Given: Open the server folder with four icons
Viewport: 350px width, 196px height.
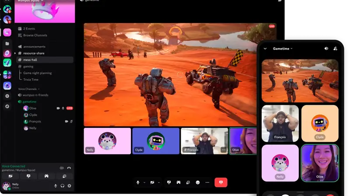Looking at the screenshot, I should point(7,74).
